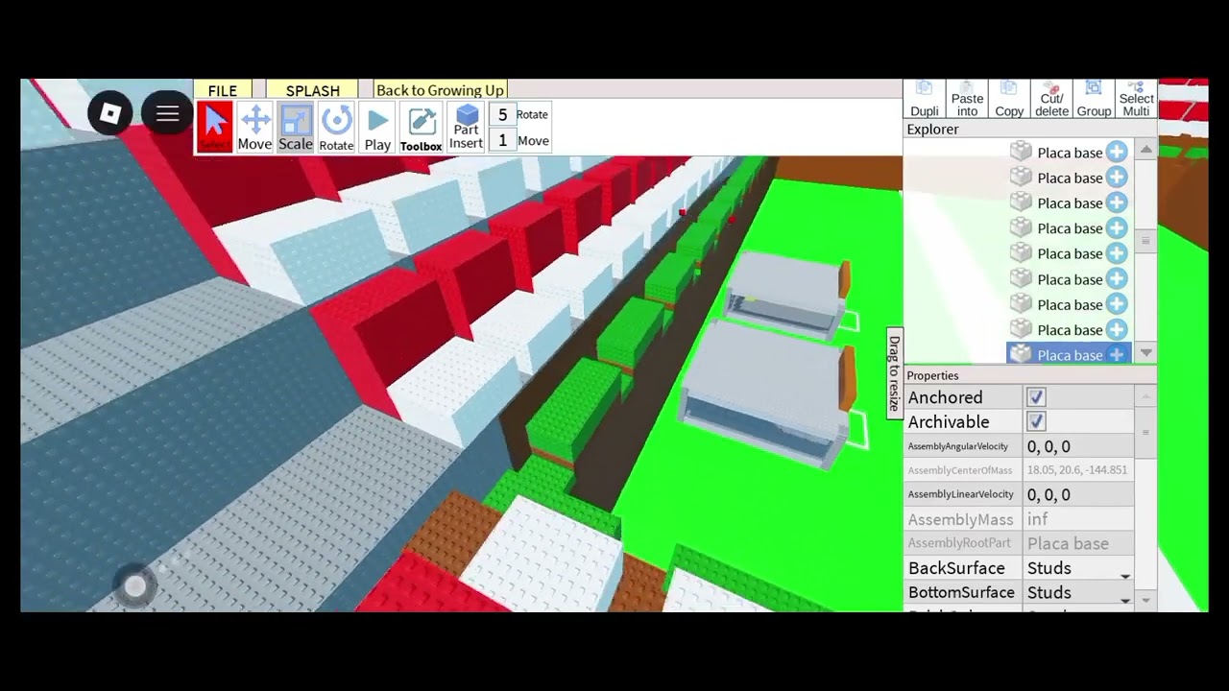This screenshot has width=1229, height=691.
Task: Click the BackSurface property label
Action: pyautogui.click(x=956, y=568)
